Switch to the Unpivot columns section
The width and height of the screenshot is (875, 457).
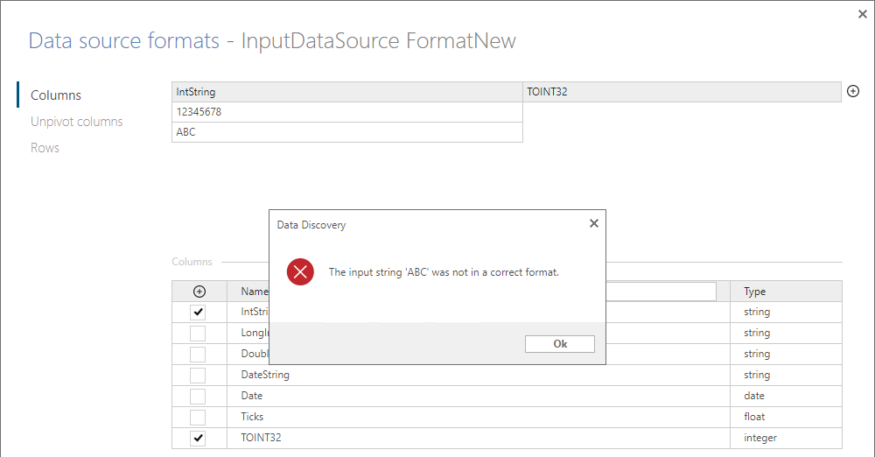(76, 121)
